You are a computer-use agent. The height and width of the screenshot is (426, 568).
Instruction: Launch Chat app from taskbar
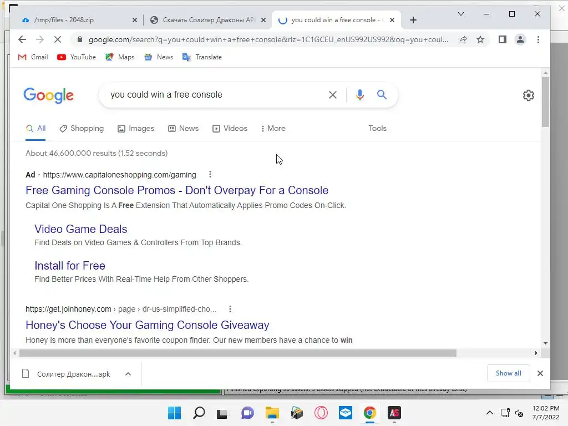tap(248, 413)
